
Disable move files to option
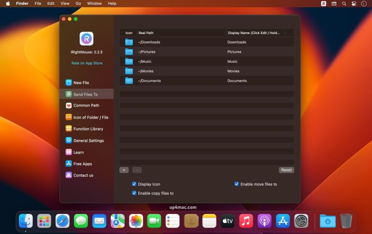click(236, 184)
